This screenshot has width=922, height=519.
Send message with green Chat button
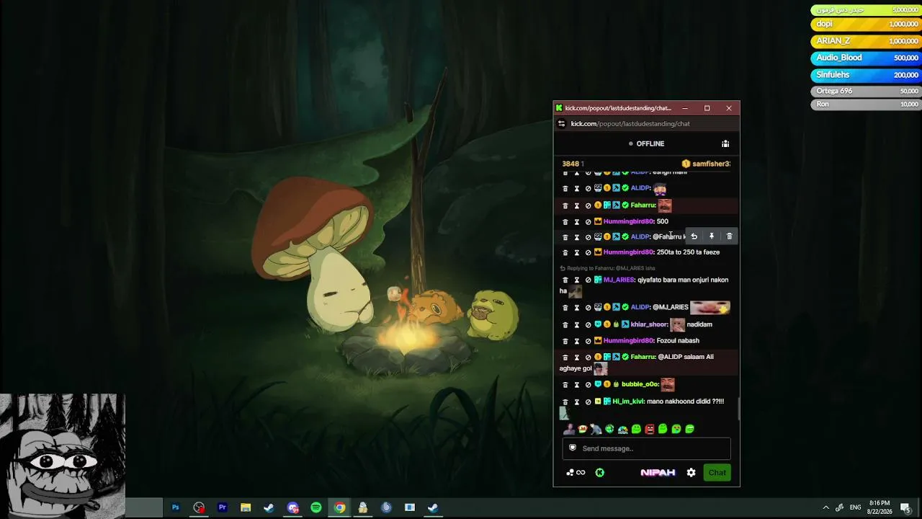(717, 473)
